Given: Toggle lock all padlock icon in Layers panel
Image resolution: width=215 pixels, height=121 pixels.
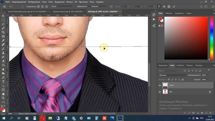Looking at the screenshot, I should [183, 80].
